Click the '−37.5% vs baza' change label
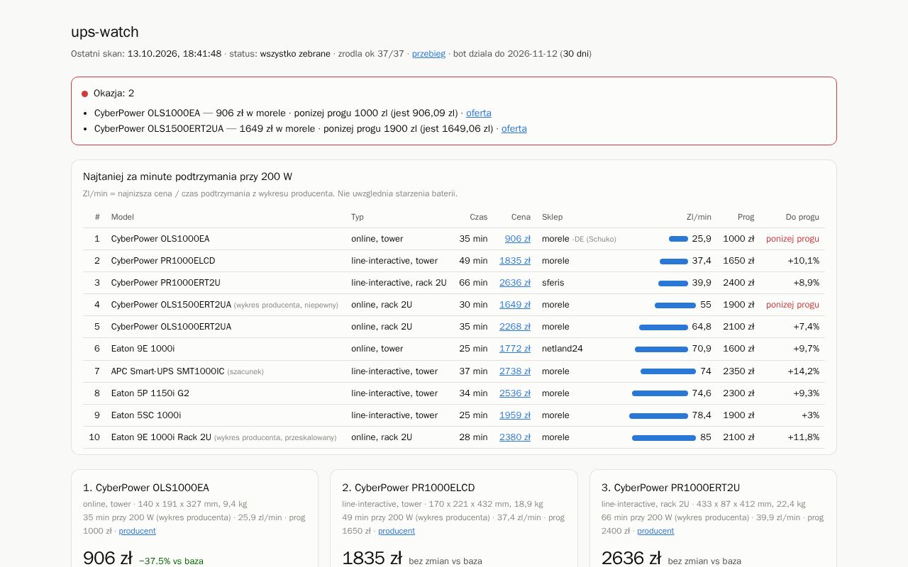The width and height of the screenshot is (908, 567). (x=171, y=561)
